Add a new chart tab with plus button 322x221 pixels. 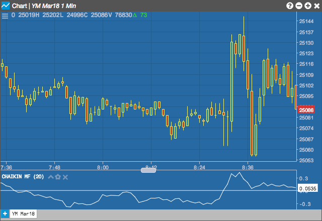[x=5, y=214]
